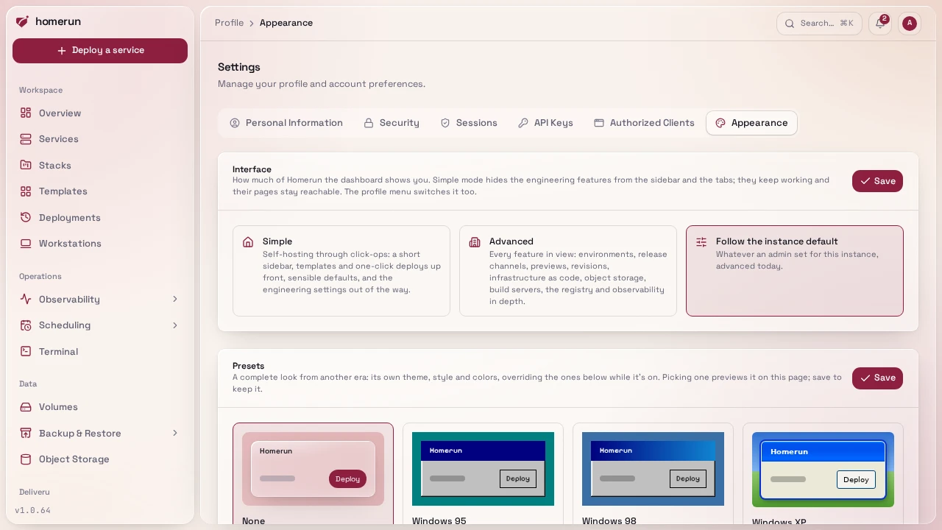Select the Appearance tab

coord(751,123)
